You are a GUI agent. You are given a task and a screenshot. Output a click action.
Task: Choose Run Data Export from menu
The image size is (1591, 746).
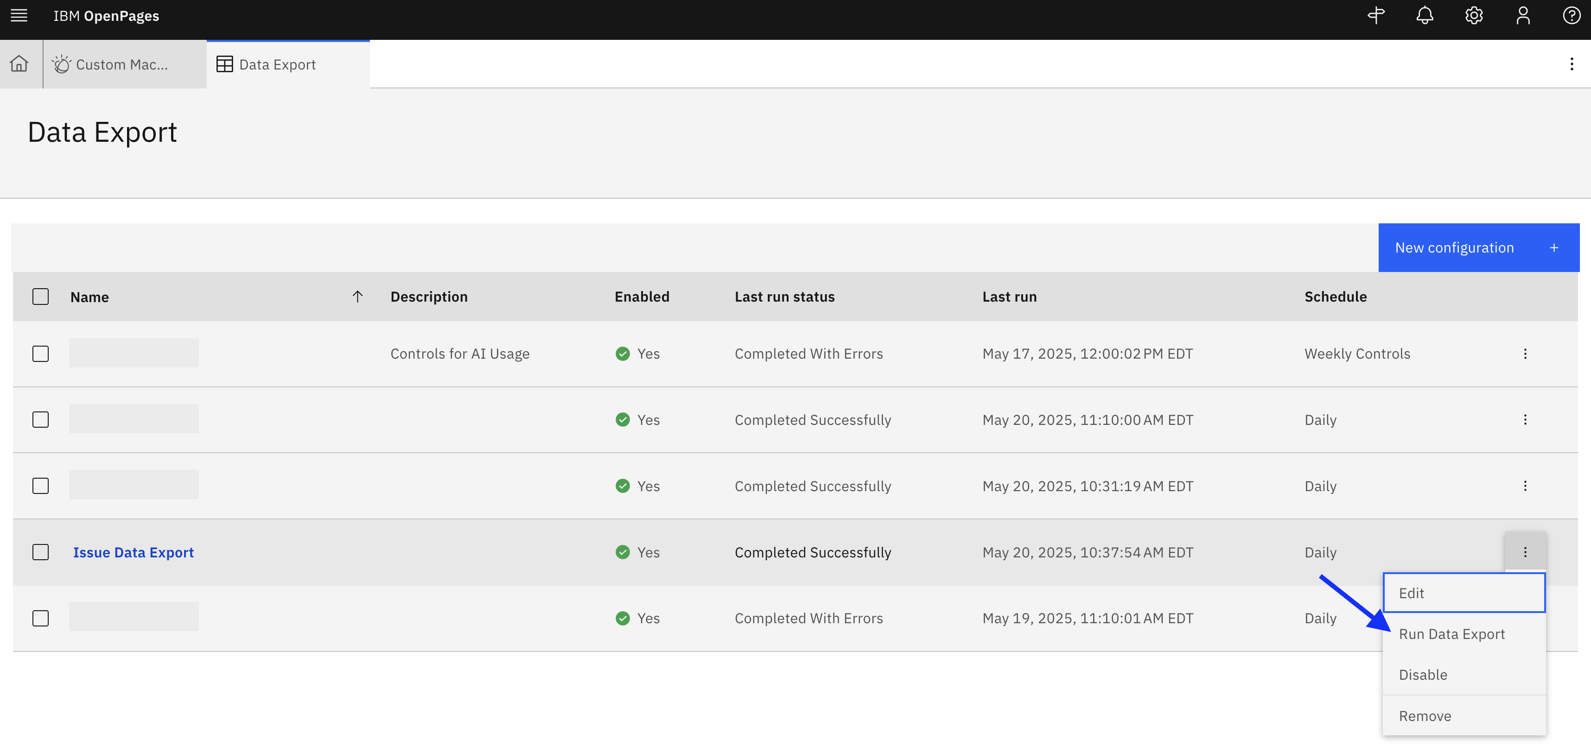click(x=1451, y=634)
